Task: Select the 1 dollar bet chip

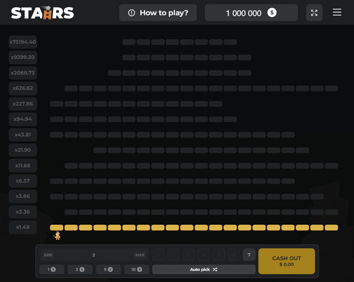Action: 52,269
